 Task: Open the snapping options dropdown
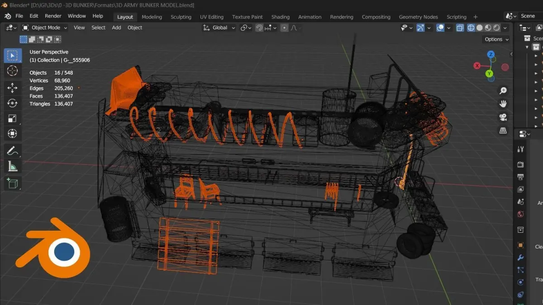click(271, 28)
